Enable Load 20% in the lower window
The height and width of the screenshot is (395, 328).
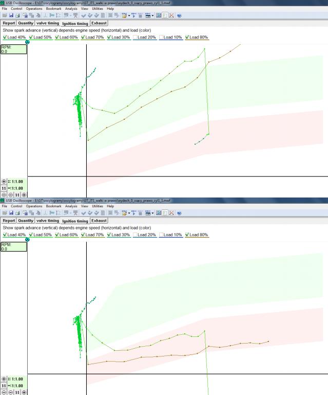(135, 235)
